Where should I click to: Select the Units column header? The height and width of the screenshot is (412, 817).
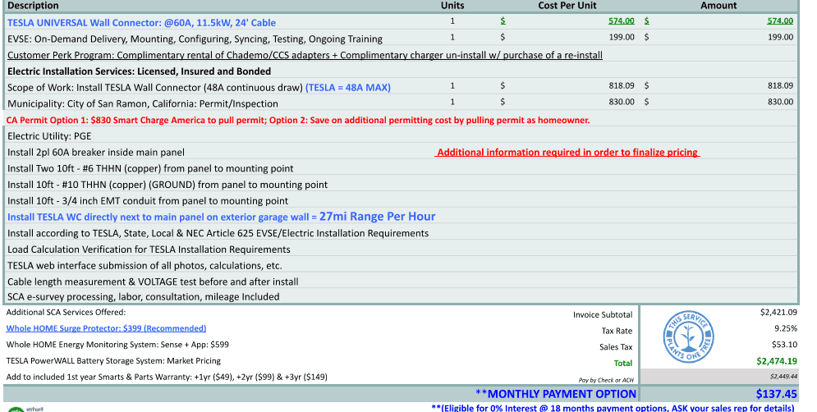click(452, 5)
